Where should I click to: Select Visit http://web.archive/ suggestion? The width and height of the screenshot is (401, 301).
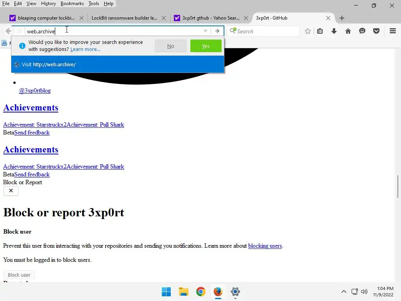coord(117,65)
